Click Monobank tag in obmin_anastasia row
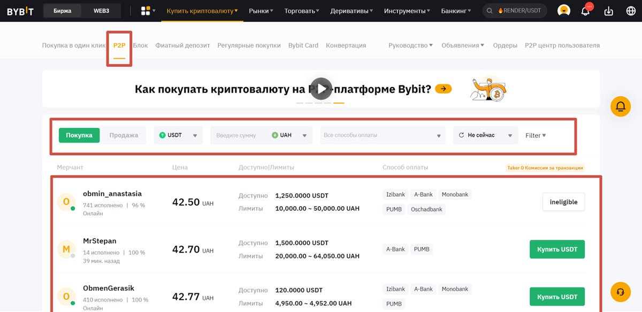Viewport: 642px width, 312px height. click(455, 194)
